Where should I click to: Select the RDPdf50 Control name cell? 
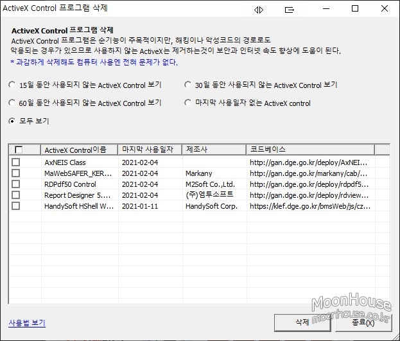[80, 184]
